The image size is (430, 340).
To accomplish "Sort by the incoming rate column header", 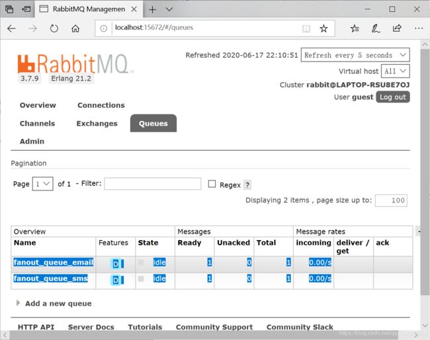I will (x=314, y=243).
